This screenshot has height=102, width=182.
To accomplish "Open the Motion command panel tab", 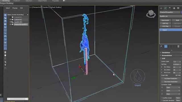I will [174, 8].
